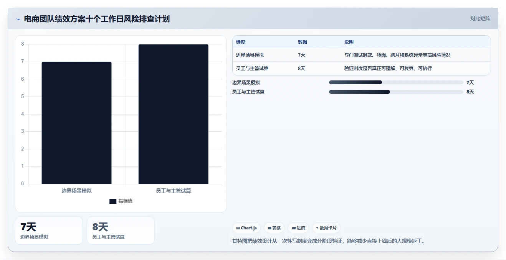The height and width of the screenshot is (260, 506).
Task: Click the 边界场景模拟 x-axis label
Action: coord(76,191)
